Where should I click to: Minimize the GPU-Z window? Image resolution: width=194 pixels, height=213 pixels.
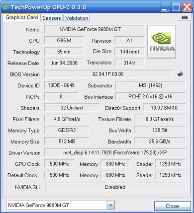tap(165, 7)
